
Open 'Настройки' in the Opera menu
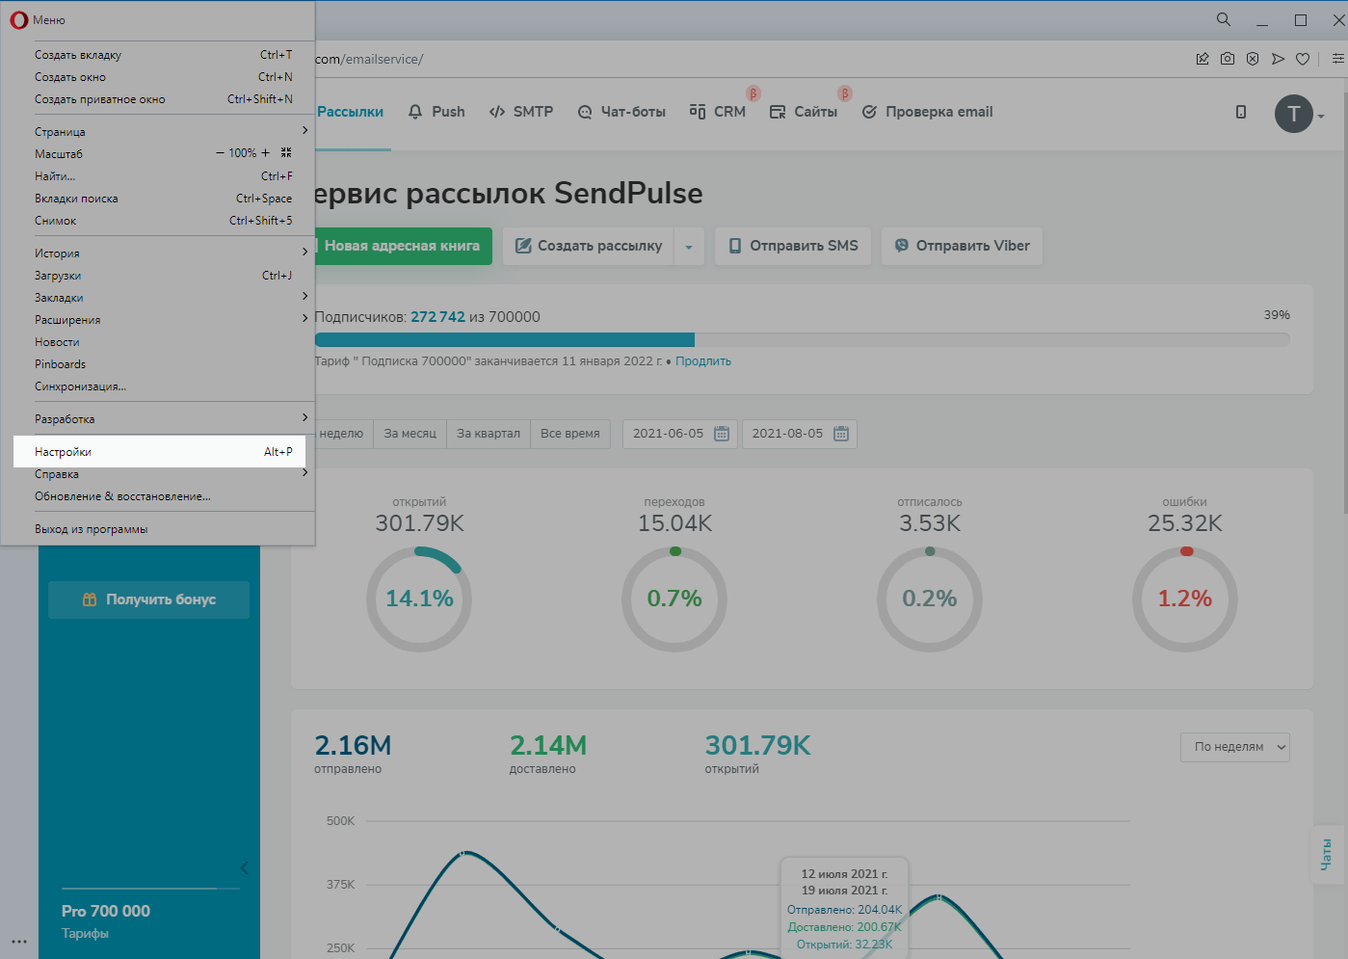pyautogui.click(x=159, y=452)
